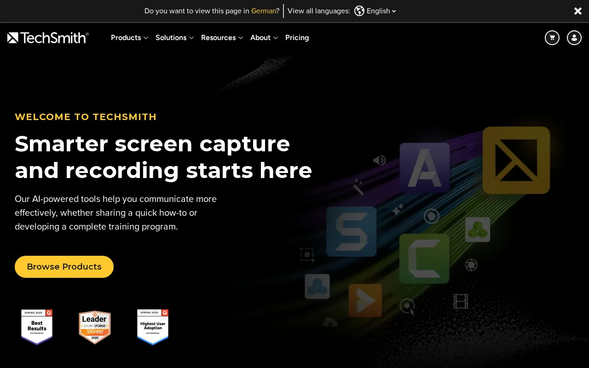Screen dimensions: 589x368
Task: Click the orange play arrow icon
Action: coord(365,300)
